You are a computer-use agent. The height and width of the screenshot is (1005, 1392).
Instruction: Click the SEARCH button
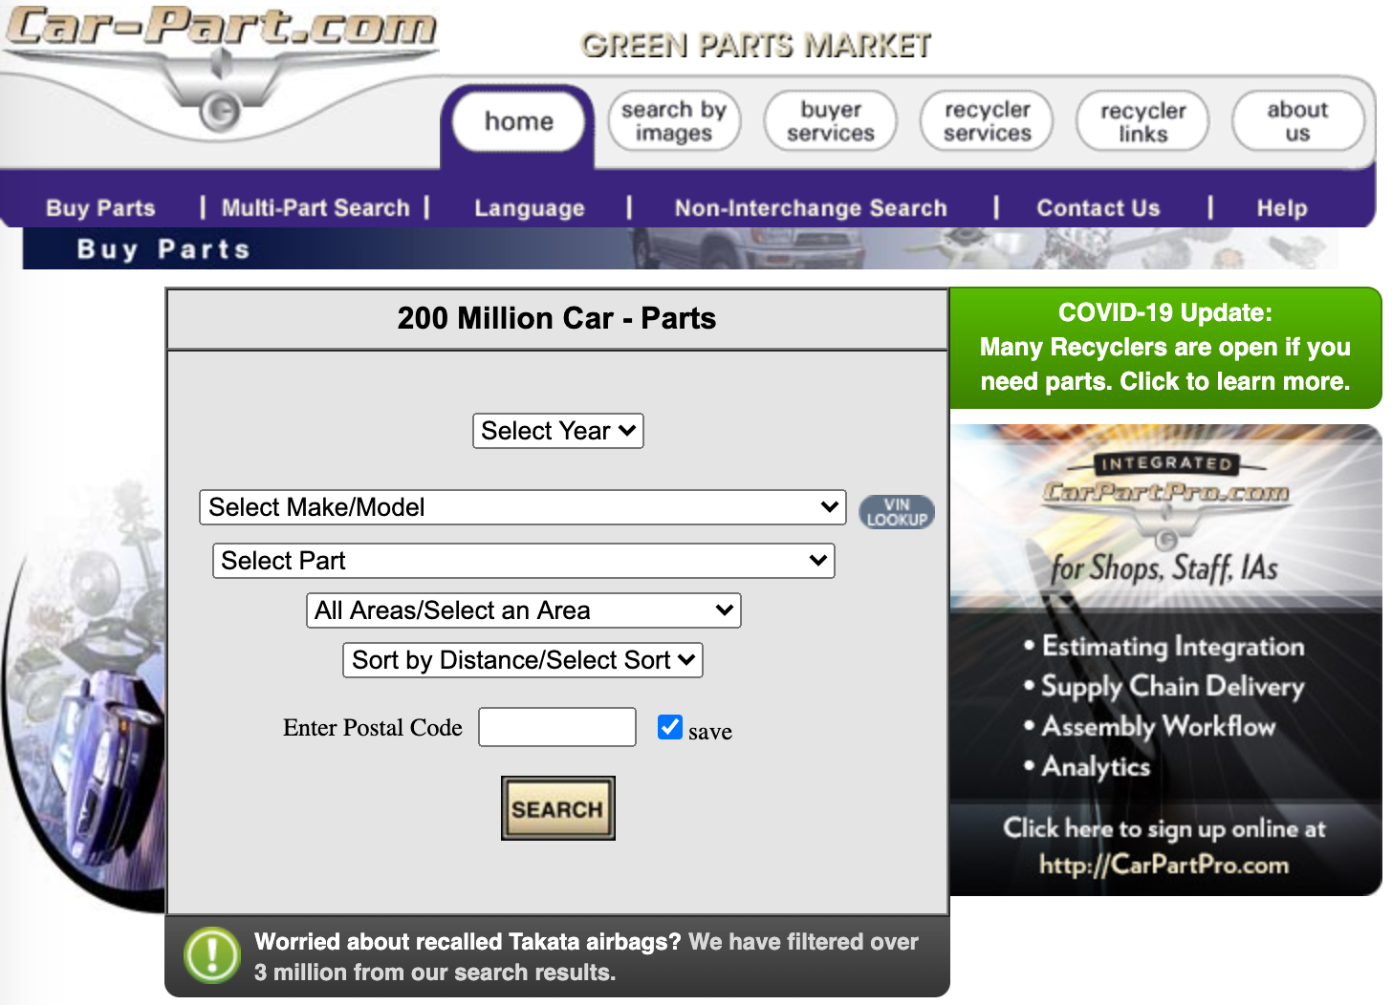coord(558,808)
